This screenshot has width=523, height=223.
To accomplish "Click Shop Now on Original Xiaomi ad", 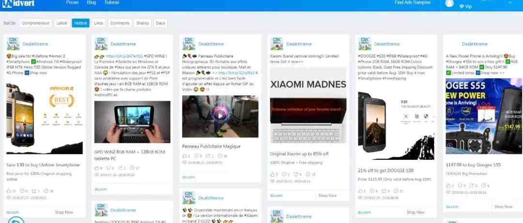I will tap(327, 196).
